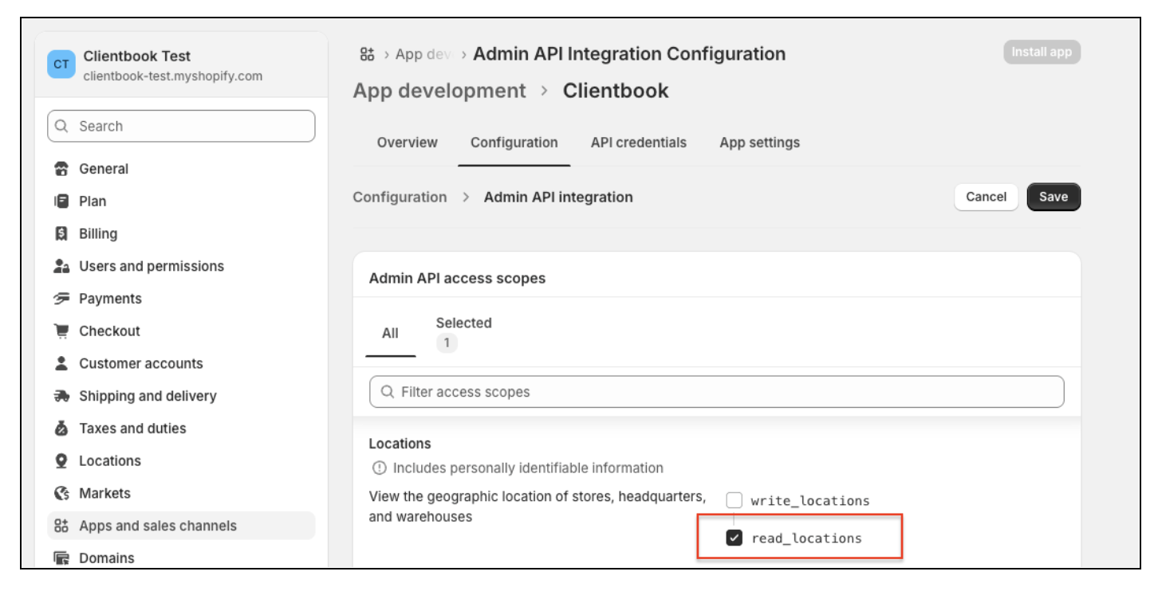Click the Checkout cart icon

point(61,331)
